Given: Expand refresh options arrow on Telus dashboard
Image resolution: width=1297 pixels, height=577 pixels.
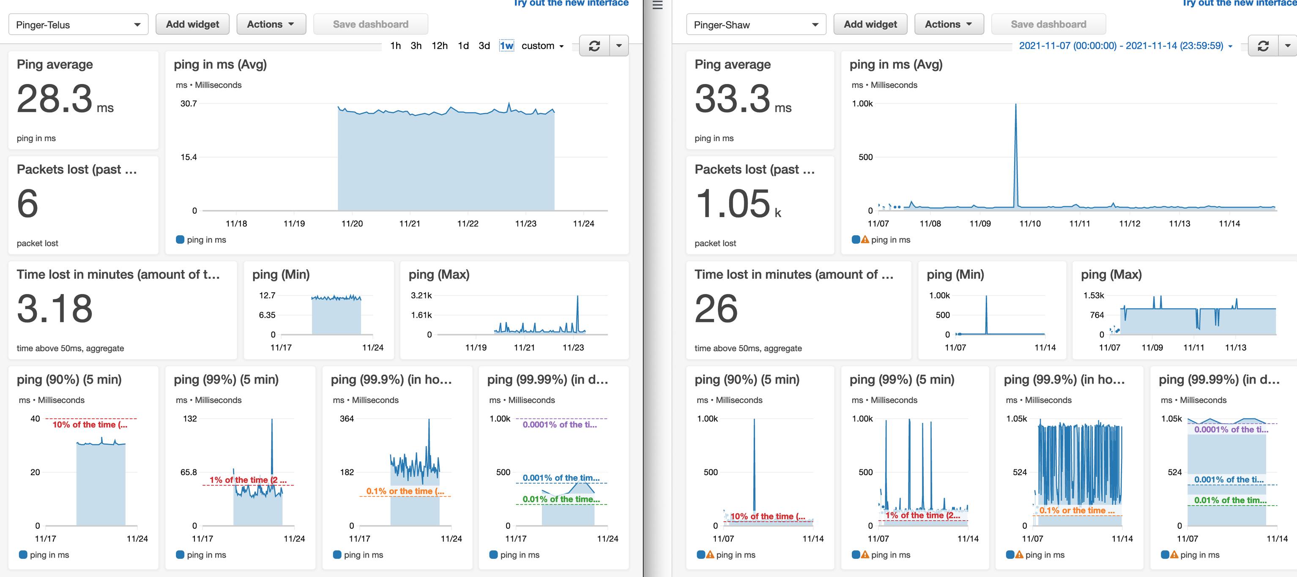Looking at the screenshot, I should click(x=619, y=46).
